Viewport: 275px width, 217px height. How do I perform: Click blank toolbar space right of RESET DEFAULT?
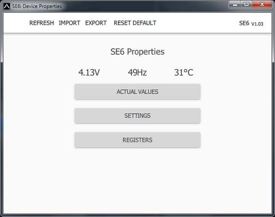click(197, 23)
